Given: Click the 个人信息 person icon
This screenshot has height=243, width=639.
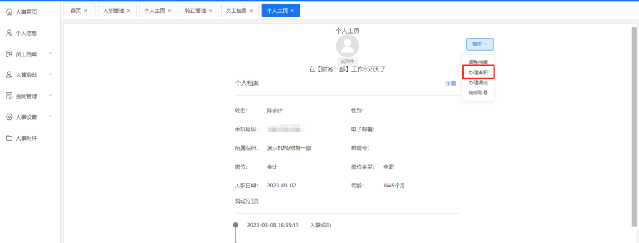Looking at the screenshot, I should 9,33.
